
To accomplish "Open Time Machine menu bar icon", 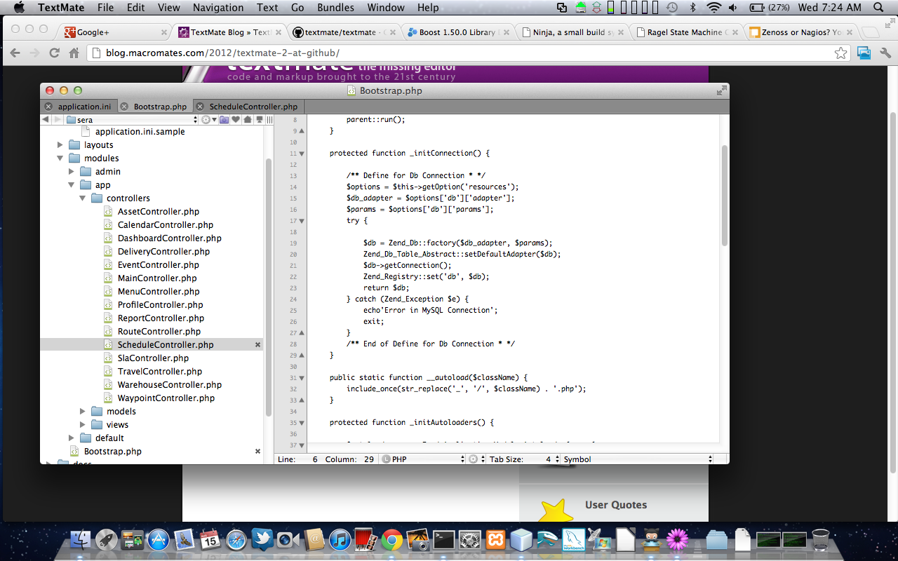I will point(672,8).
